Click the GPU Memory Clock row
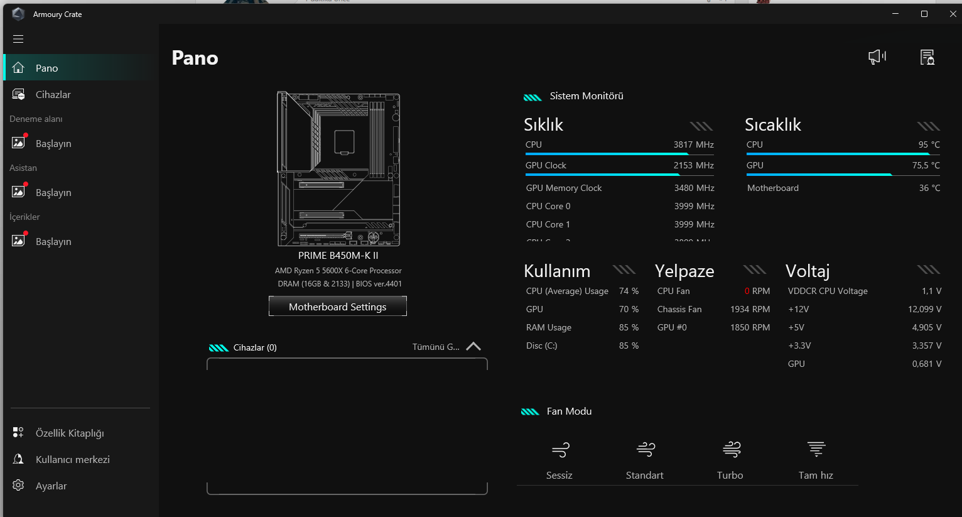The width and height of the screenshot is (962, 517). (x=620, y=188)
